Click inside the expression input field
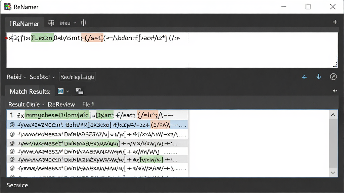 click(x=172, y=50)
